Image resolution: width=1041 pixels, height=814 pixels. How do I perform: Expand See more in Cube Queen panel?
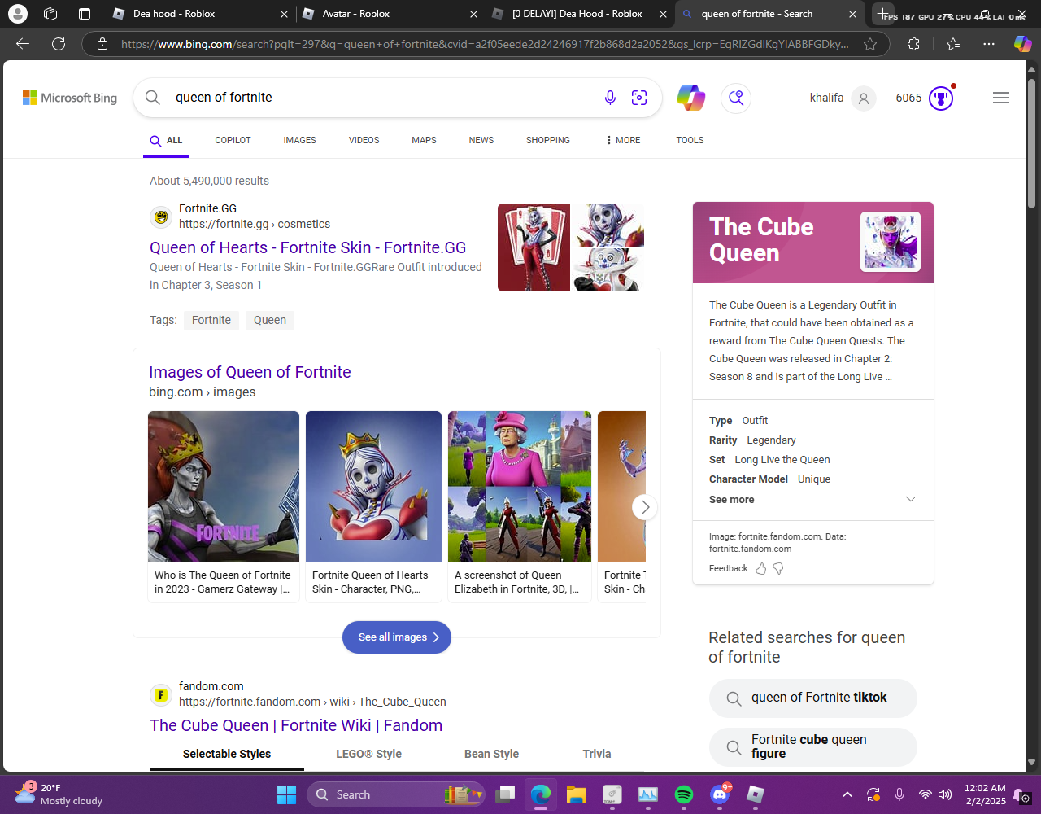click(x=813, y=499)
